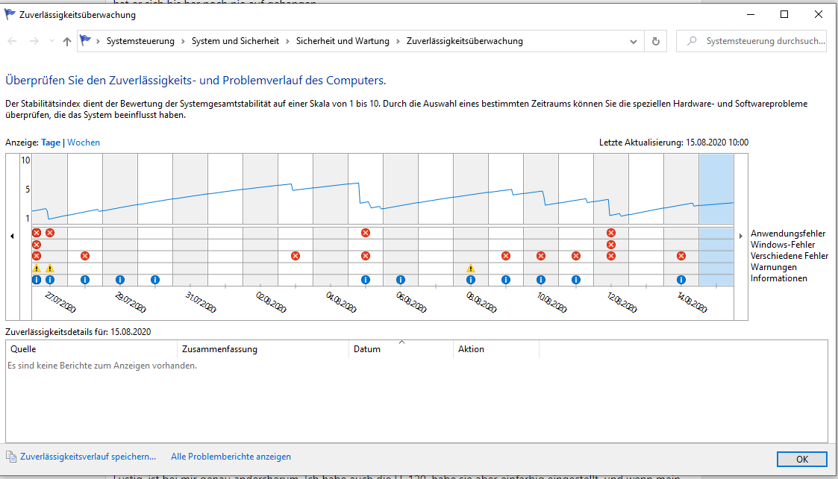Move the chart earlier with the left arrow

12,236
